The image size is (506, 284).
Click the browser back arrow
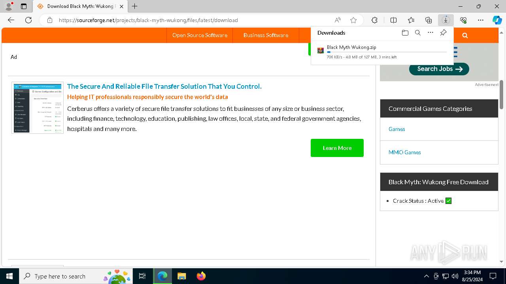tap(11, 20)
